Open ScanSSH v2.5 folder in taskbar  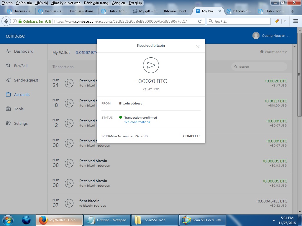155,220
